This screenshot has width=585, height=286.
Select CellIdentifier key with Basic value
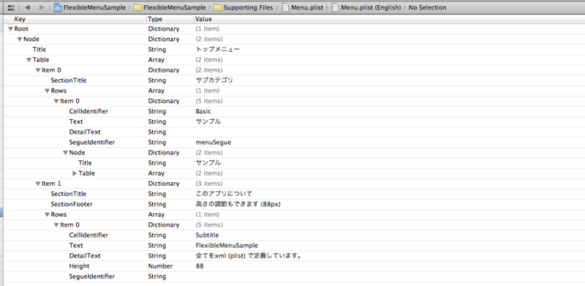pyautogui.click(x=88, y=111)
